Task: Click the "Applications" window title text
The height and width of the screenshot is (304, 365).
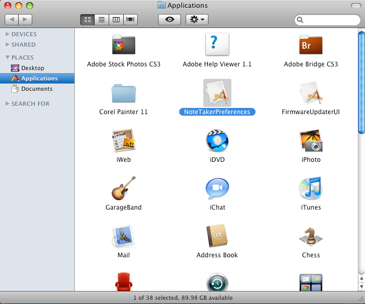Action: pyautogui.click(x=187, y=6)
